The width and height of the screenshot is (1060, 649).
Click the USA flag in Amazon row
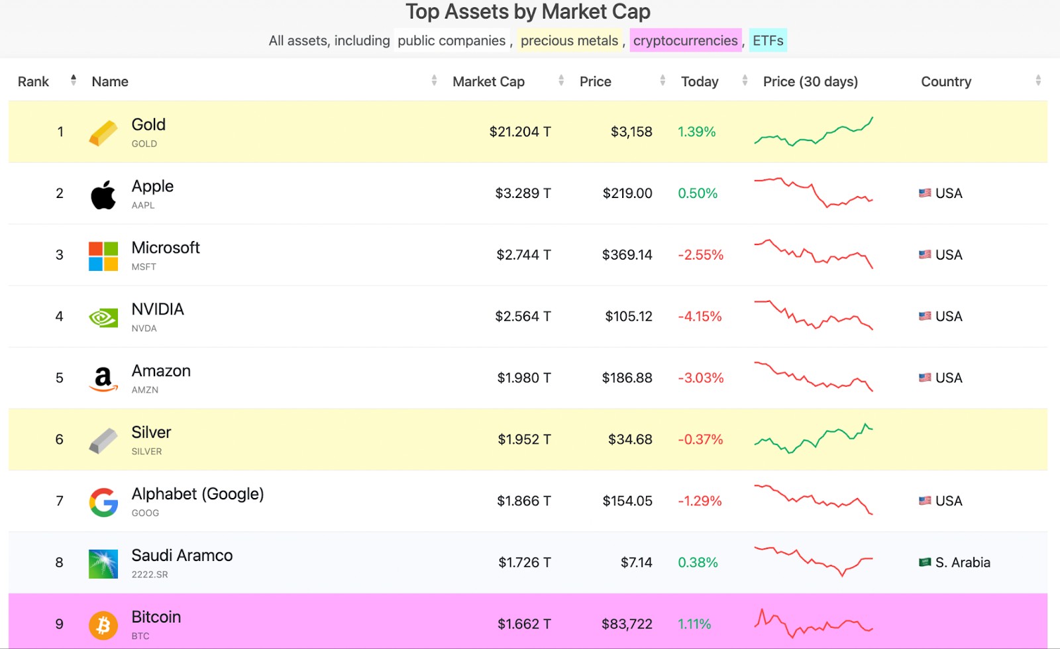click(925, 378)
